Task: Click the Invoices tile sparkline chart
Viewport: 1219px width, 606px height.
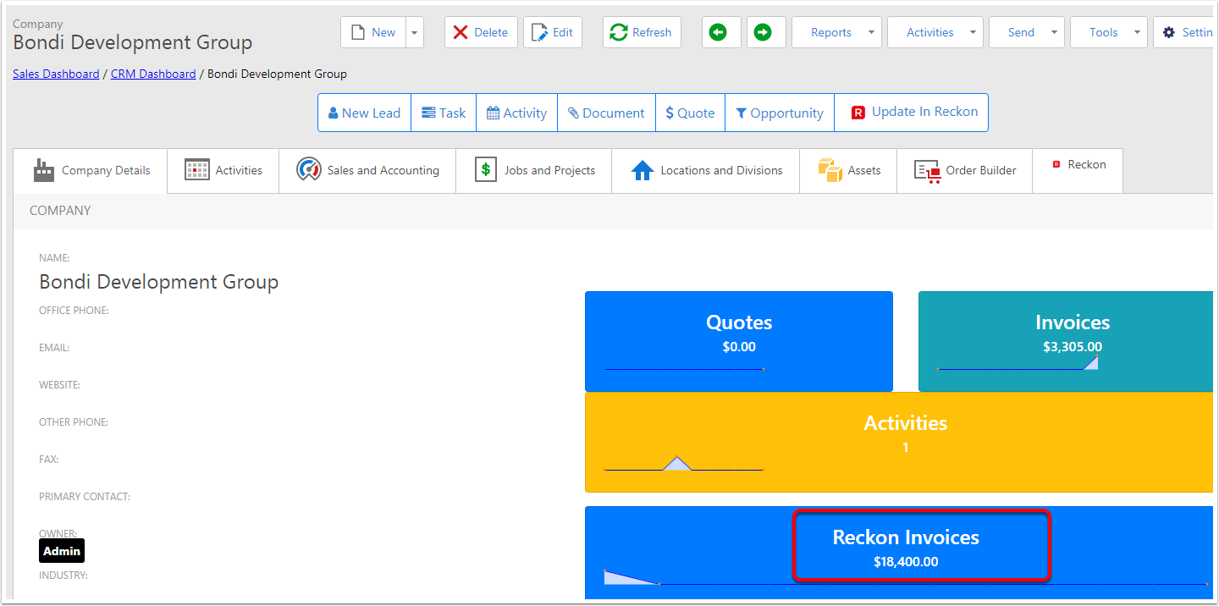Action: [1018, 363]
